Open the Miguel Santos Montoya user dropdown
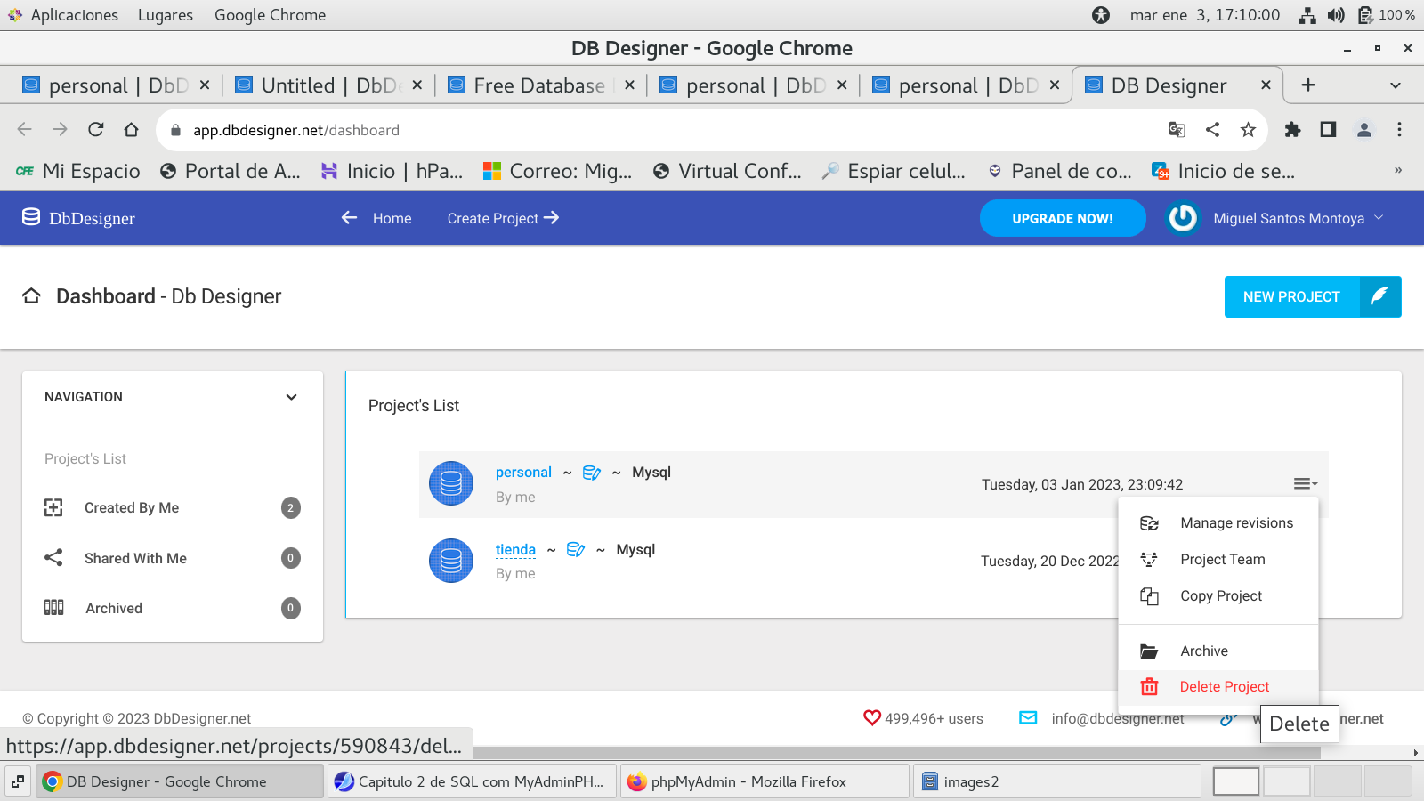 coord(1290,218)
